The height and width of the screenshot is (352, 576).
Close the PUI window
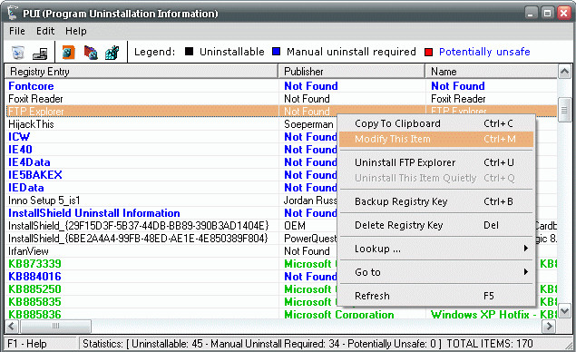click(564, 14)
